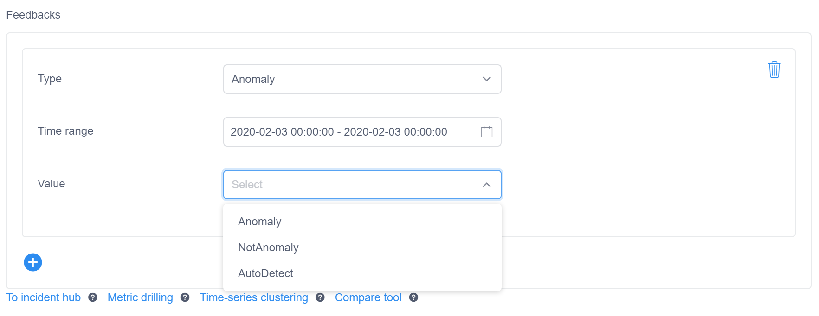Delete feedback entry with trash icon

tap(774, 69)
